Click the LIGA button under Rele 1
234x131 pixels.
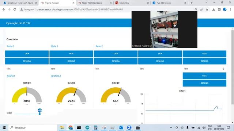point(71,53)
